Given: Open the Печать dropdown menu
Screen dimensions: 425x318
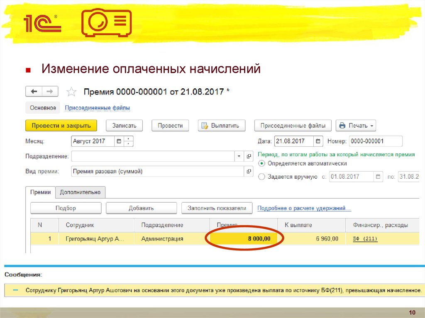Looking at the screenshot, I should 355,126.
